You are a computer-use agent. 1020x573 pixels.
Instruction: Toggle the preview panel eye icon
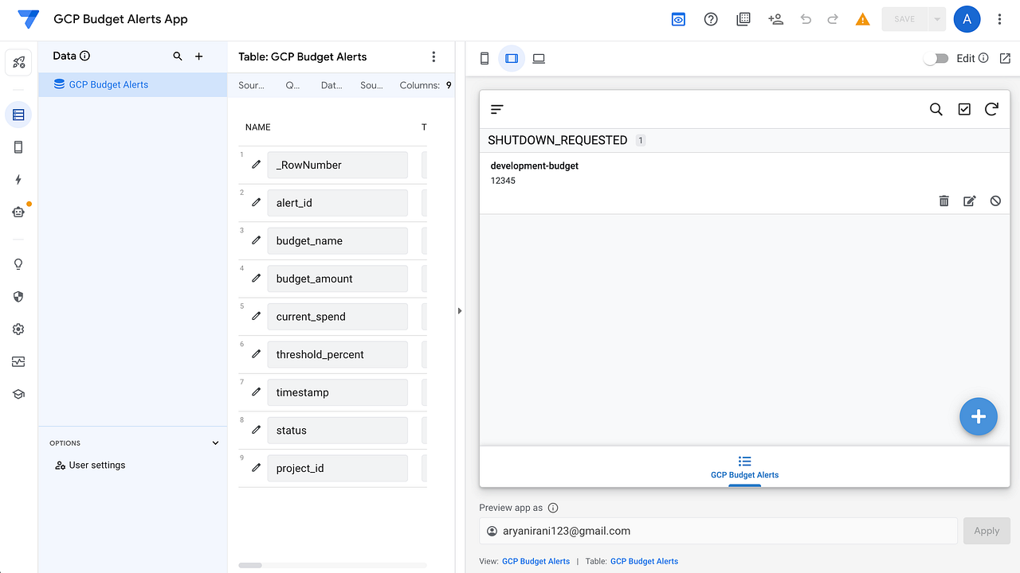[x=678, y=19]
